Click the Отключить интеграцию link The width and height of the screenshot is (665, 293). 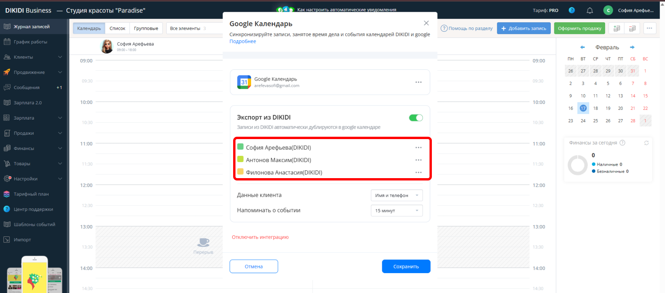click(x=260, y=237)
